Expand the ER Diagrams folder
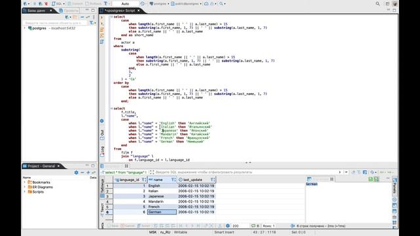Image resolution: width=420 pixels, height=236 pixels. pyautogui.click(x=25, y=187)
